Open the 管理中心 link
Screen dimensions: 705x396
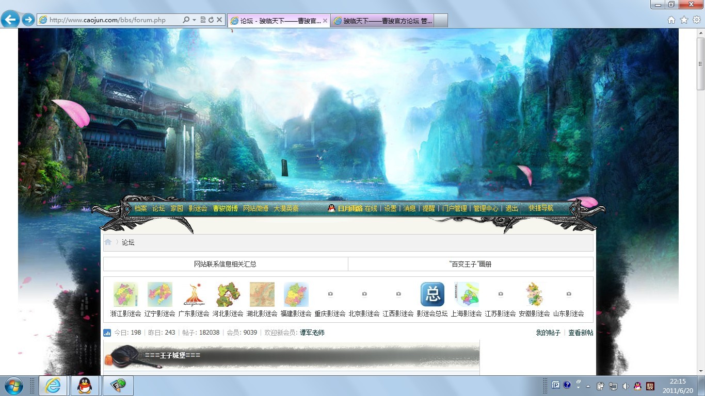point(486,209)
